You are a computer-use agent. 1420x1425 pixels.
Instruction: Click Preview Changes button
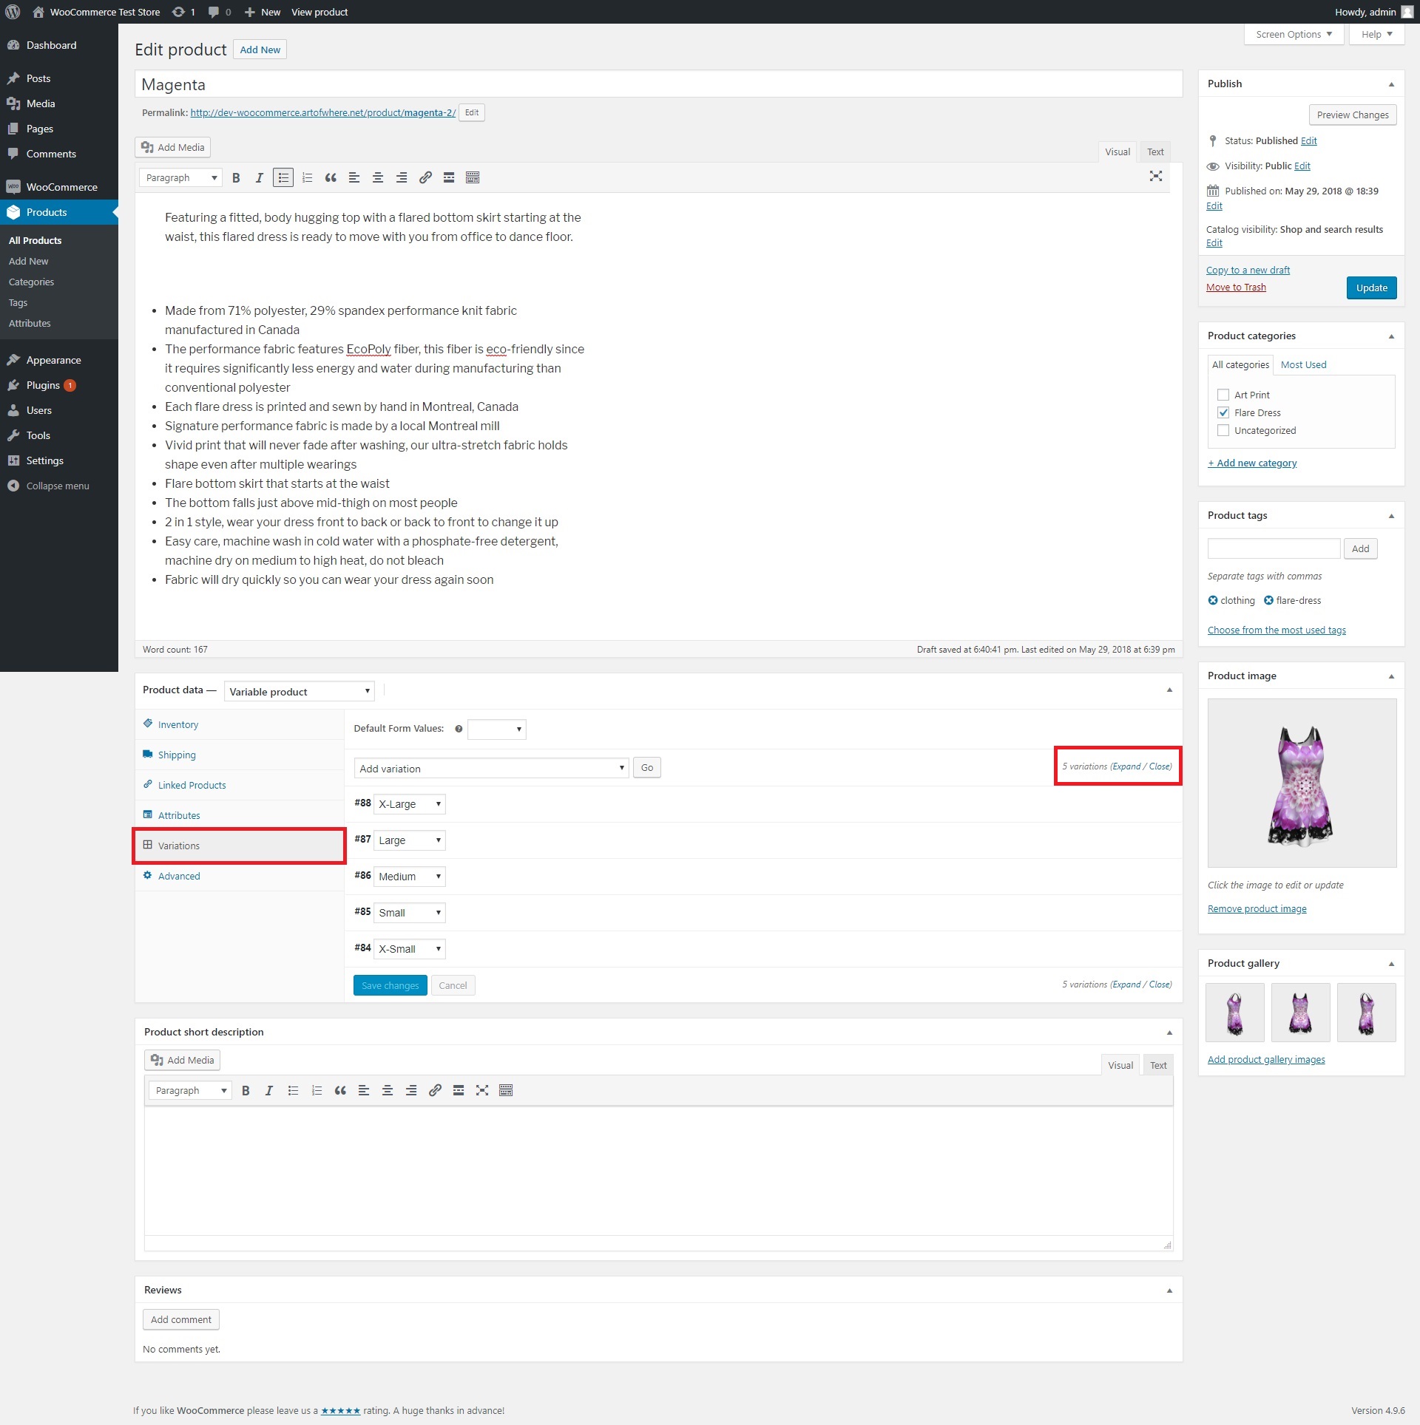pyautogui.click(x=1353, y=115)
